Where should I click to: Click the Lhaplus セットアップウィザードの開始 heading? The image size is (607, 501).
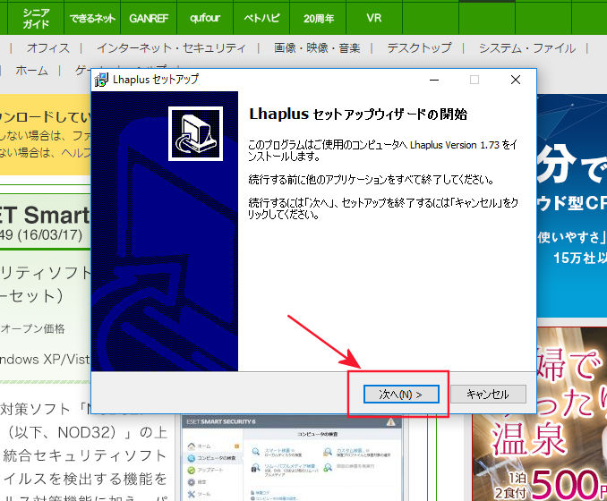(x=358, y=115)
